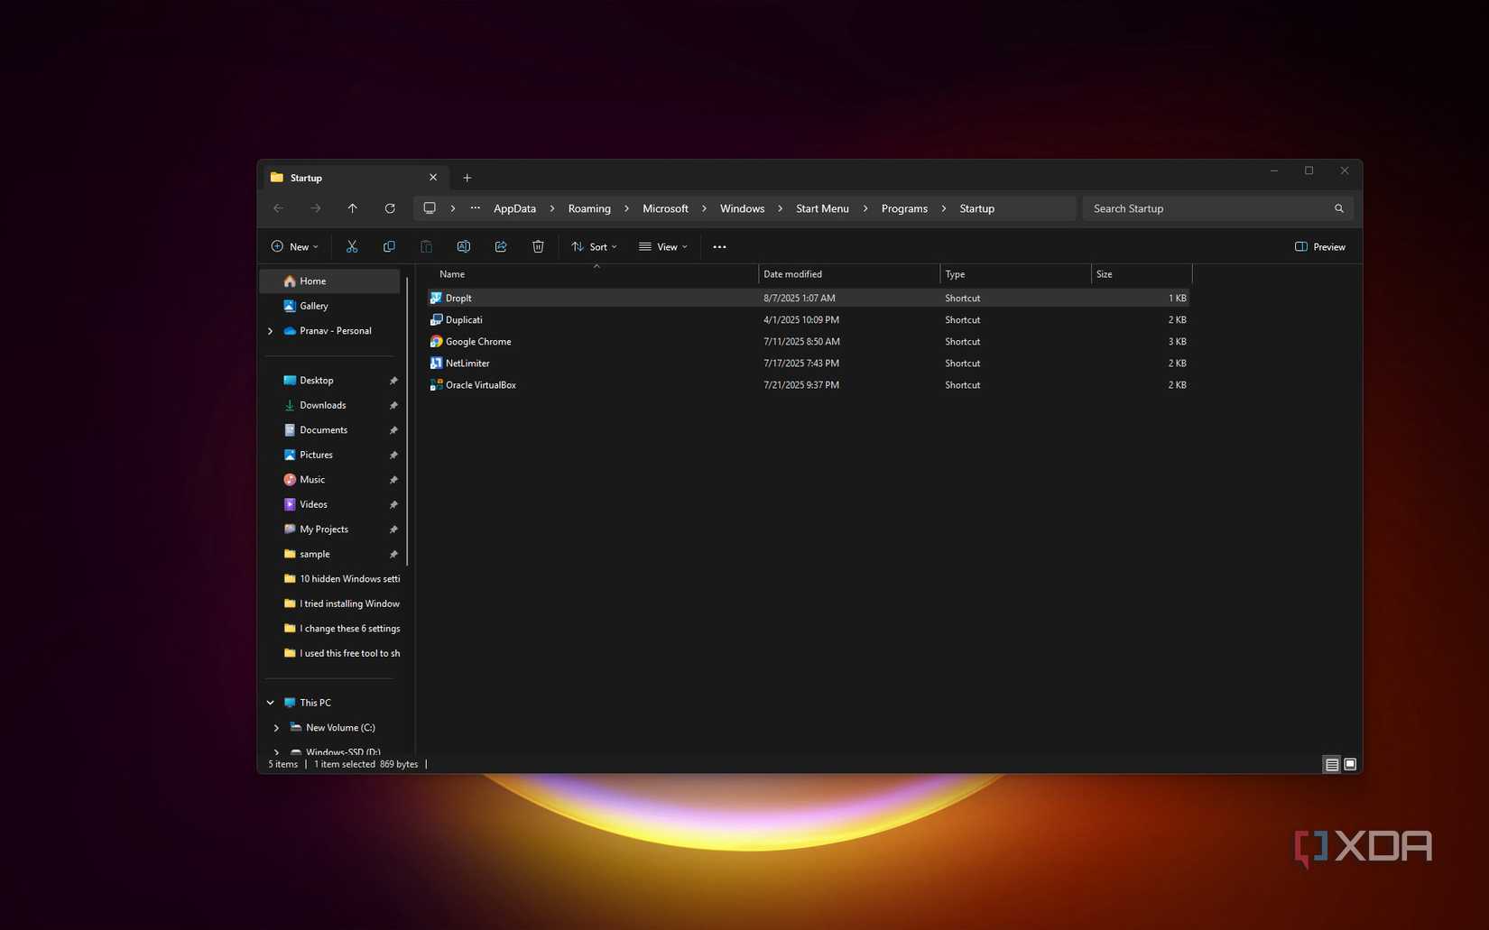Pin or unpin the Downloads folder
The width and height of the screenshot is (1489, 930).
tap(393, 405)
